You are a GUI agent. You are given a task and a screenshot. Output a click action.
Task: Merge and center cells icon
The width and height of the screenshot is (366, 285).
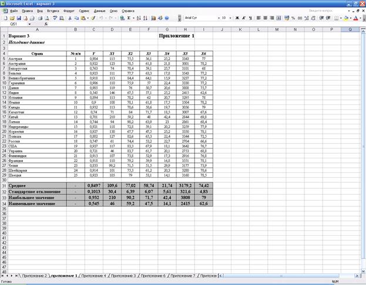coord(278,18)
